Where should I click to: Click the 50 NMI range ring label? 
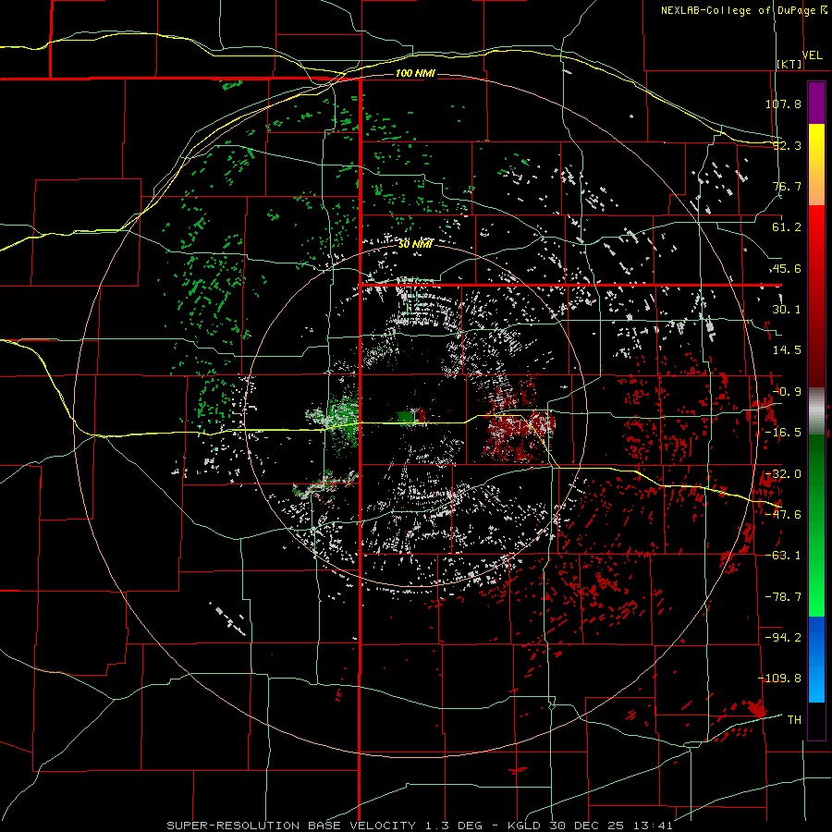tap(415, 244)
